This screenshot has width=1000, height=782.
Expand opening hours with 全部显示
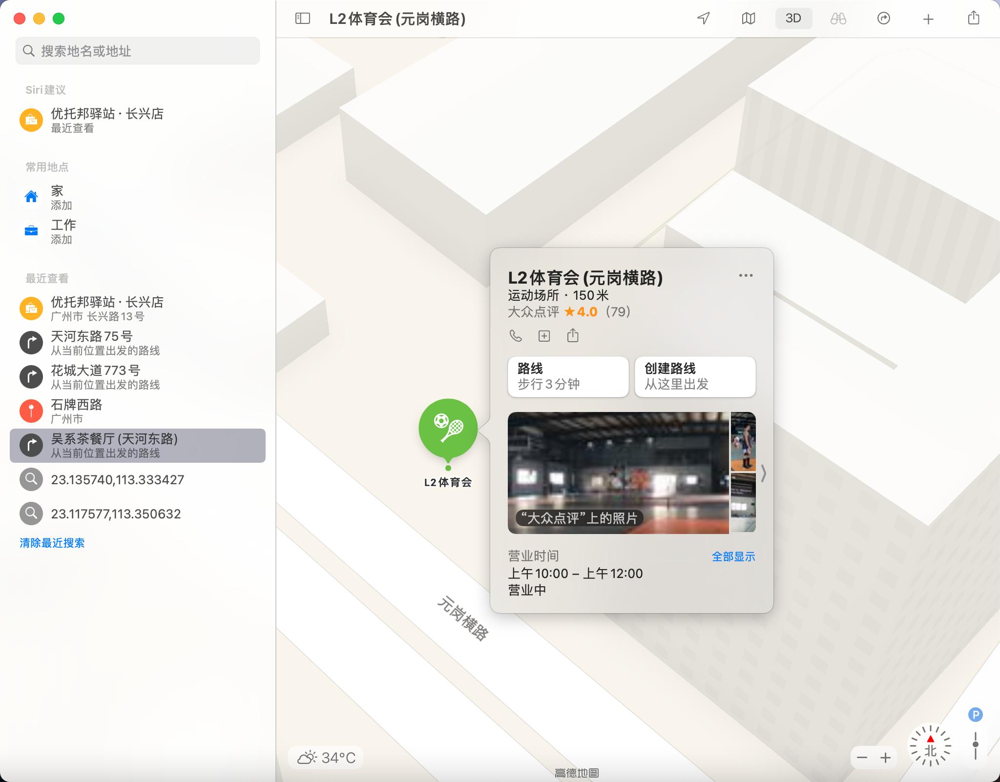point(733,556)
